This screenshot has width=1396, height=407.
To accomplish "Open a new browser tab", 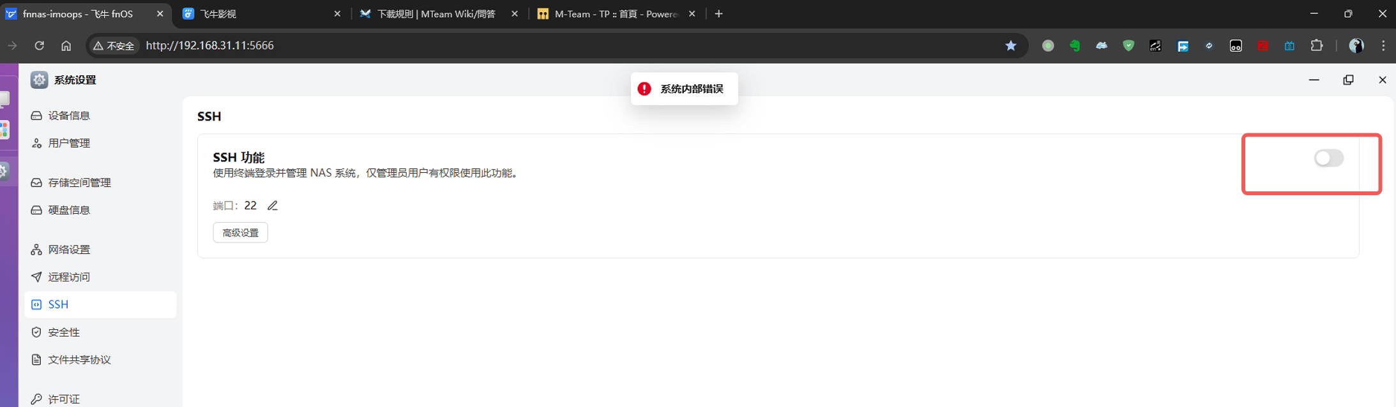I will [718, 14].
